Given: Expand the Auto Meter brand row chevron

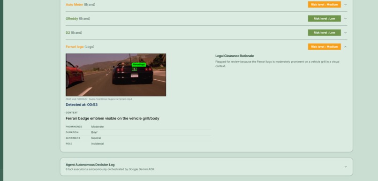Looking at the screenshot, I should coord(346,5).
